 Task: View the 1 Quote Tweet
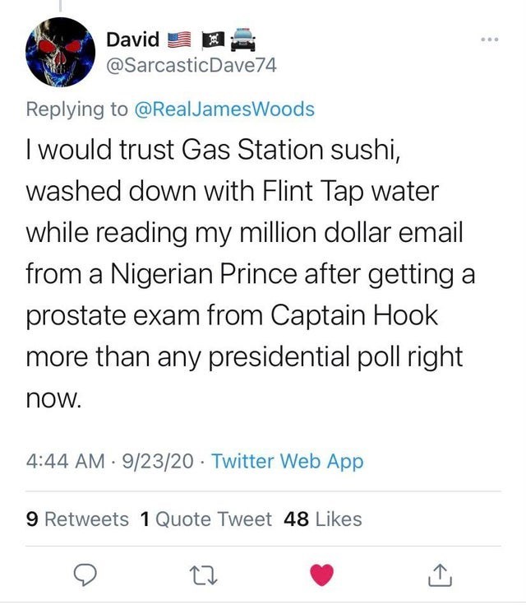coord(205,519)
